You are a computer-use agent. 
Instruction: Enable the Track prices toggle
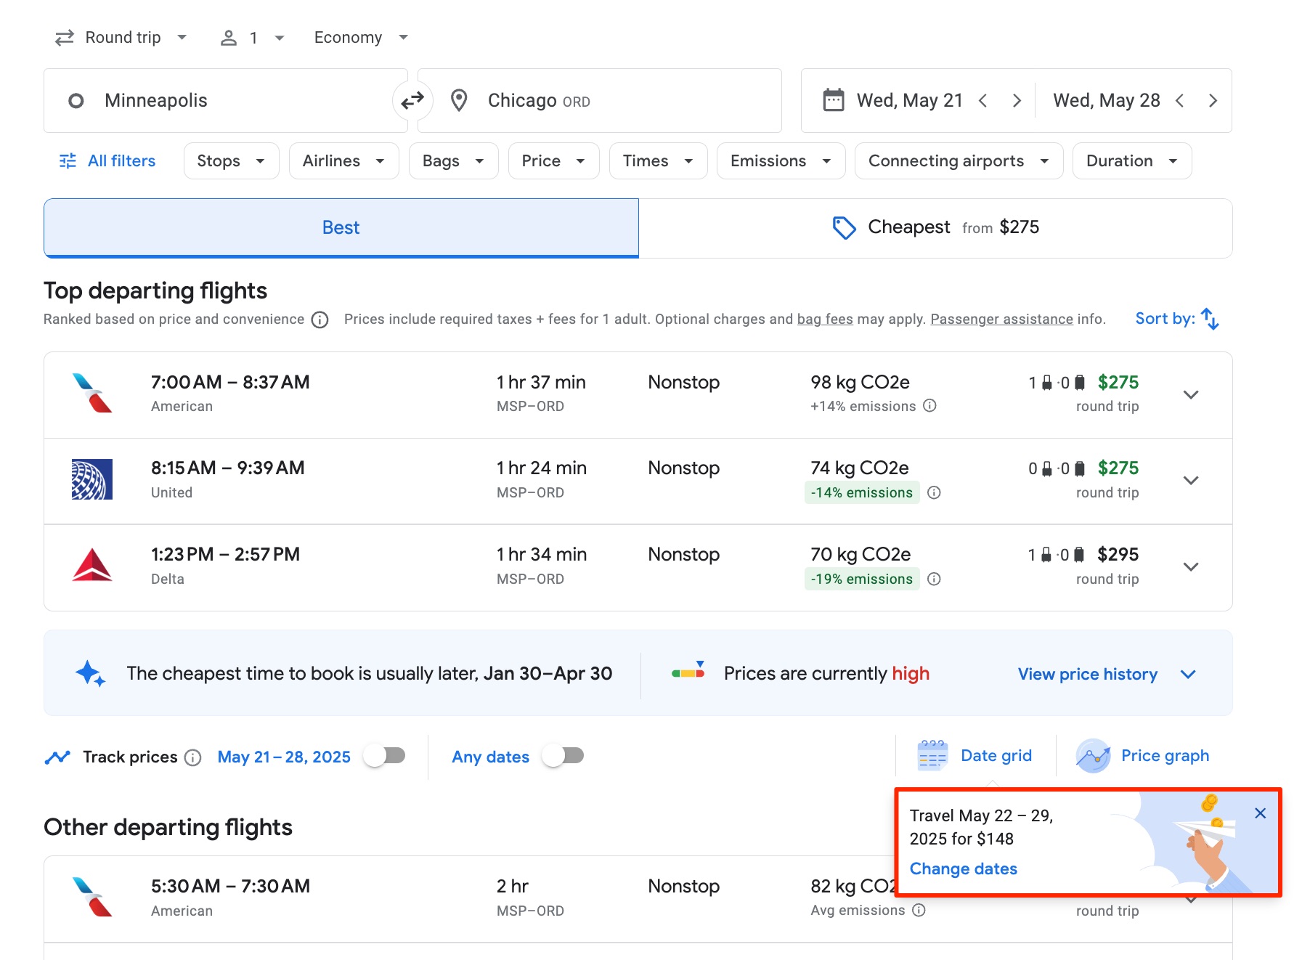tap(386, 756)
